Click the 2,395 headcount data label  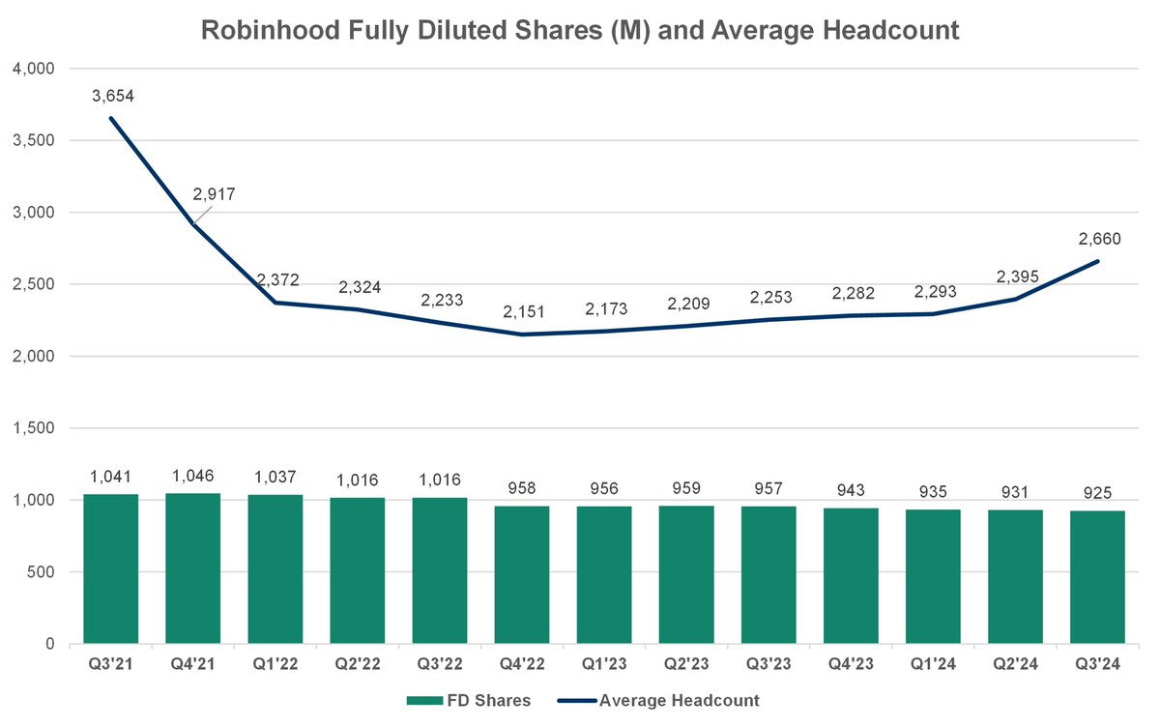tap(1017, 277)
